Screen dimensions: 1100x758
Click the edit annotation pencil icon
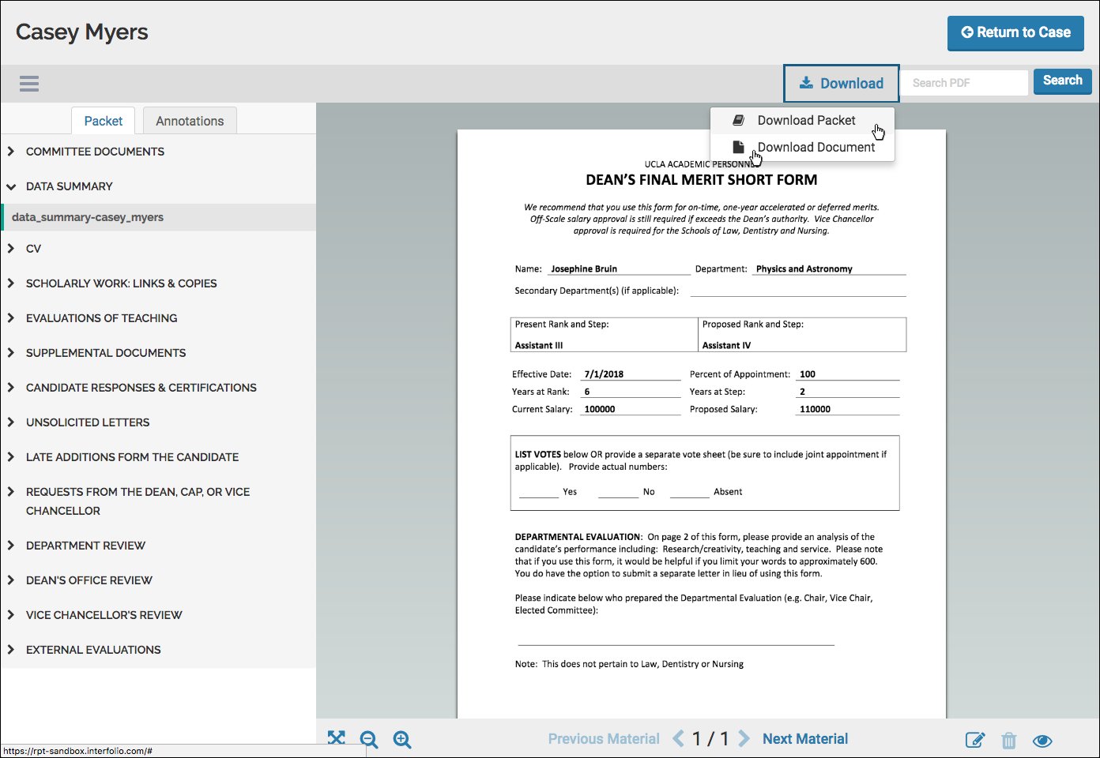pyautogui.click(x=975, y=740)
